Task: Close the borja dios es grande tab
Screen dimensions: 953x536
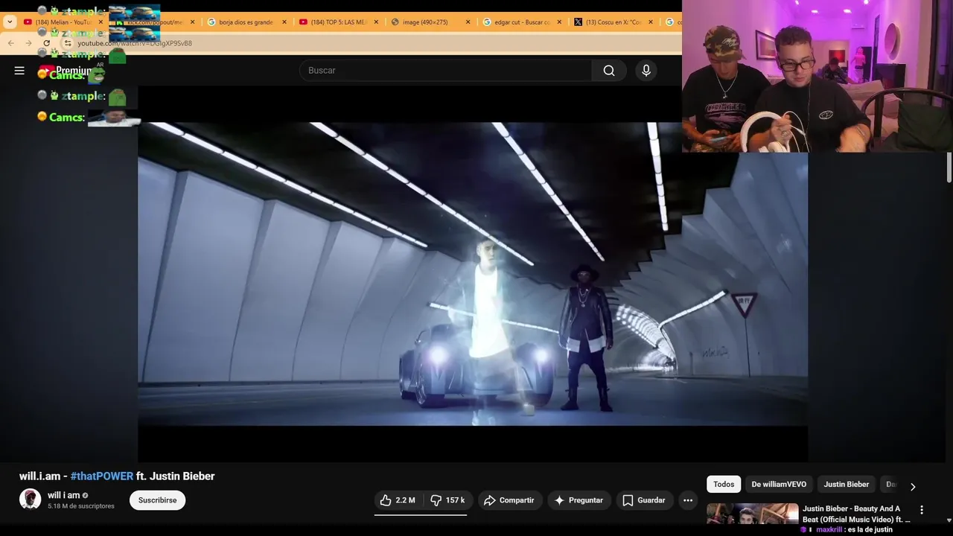Action: pyautogui.click(x=284, y=22)
